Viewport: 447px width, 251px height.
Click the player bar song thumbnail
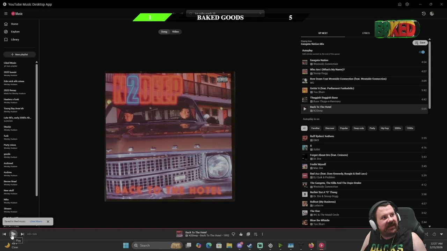(179, 234)
